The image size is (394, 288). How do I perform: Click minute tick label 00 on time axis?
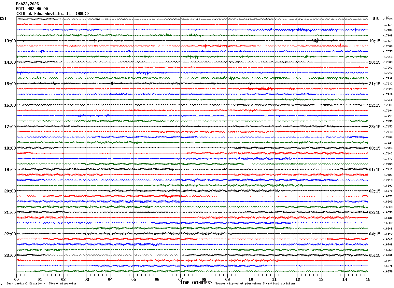click(16, 279)
